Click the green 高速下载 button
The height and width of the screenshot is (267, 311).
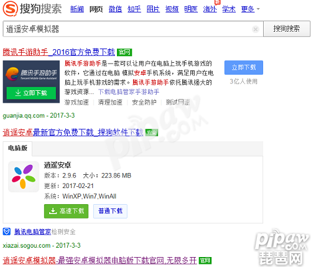click(x=66, y=211)
